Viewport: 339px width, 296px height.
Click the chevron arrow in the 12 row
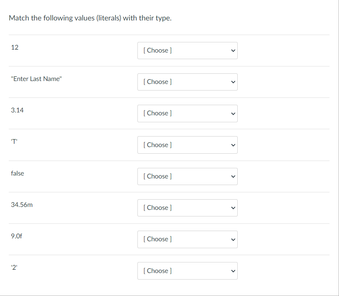coord(233,50)
